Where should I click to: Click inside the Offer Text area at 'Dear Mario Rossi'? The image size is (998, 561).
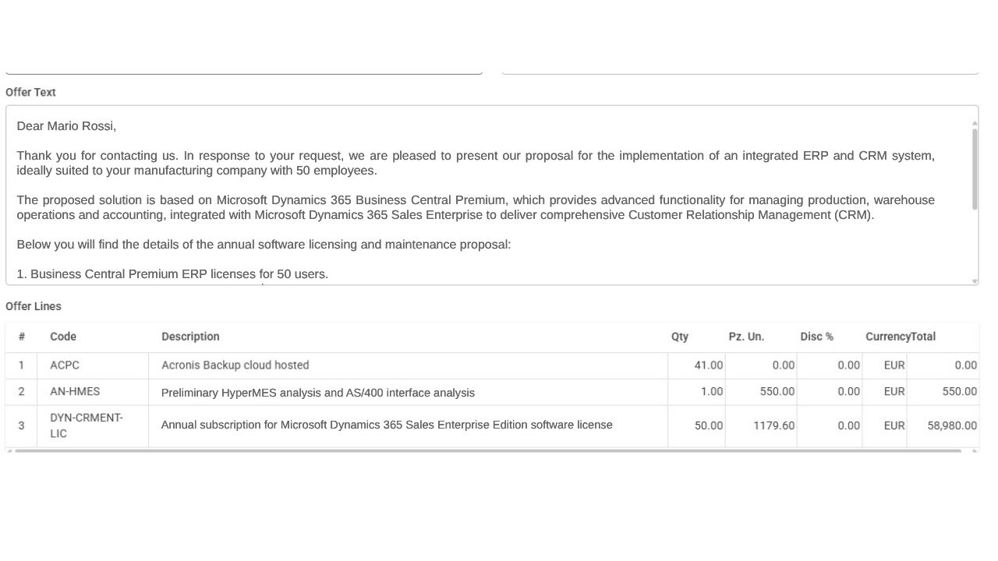click(65, 126)
